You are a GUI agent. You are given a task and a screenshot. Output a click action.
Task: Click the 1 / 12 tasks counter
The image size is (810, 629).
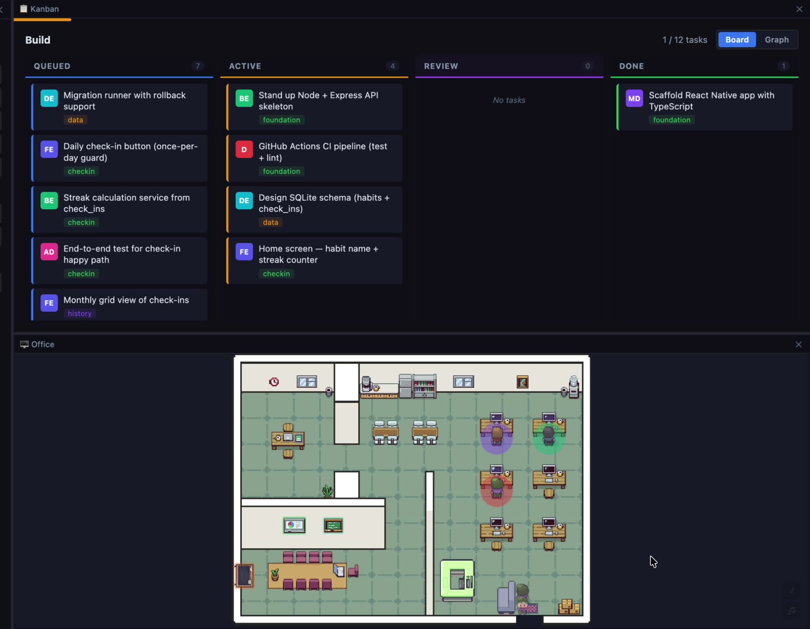tap(684, 39)
